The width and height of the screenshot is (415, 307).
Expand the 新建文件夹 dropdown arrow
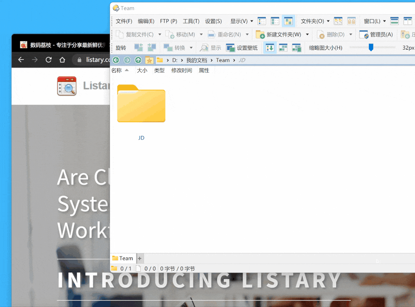307,35
